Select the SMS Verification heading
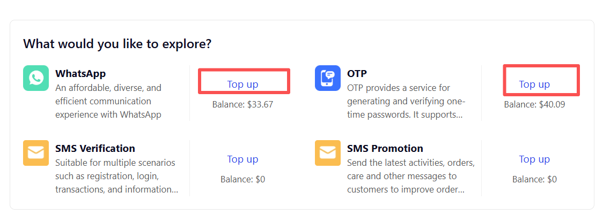The height and width of the screenshot is (215, 603). (95, 148)
